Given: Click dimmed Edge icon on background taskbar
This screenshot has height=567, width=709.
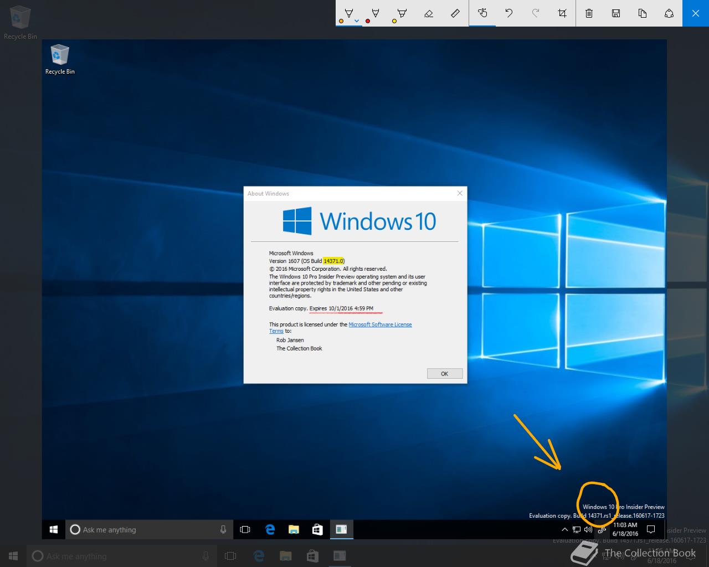Looking at the screenshot, I should [x=258, y=556].
